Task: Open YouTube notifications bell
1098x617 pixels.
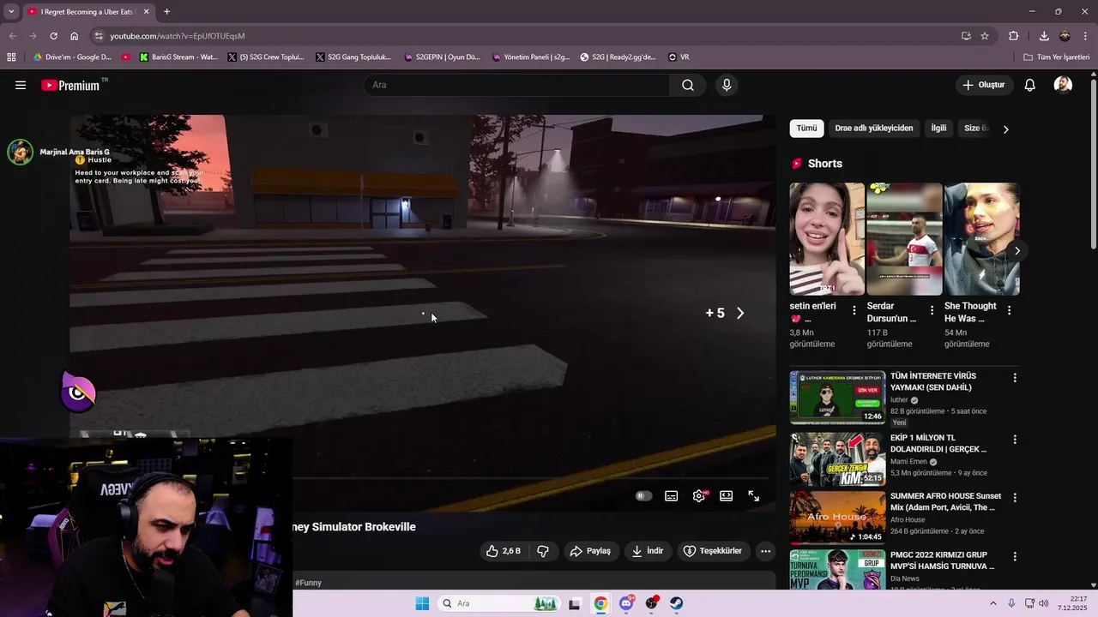Action: tap(1030, 85)
